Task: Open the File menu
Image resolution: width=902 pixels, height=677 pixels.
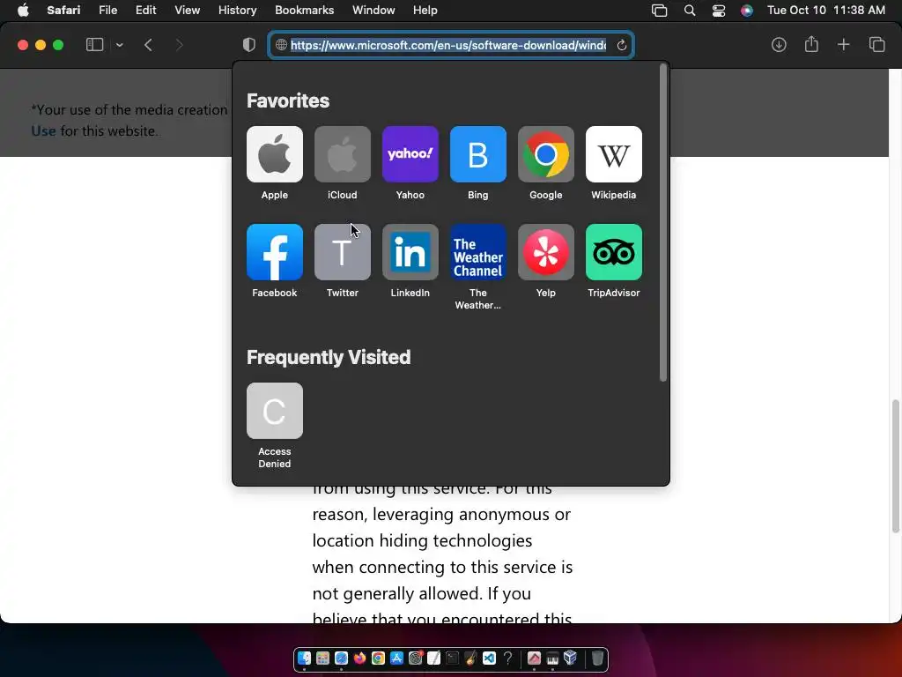Action: 107,11
